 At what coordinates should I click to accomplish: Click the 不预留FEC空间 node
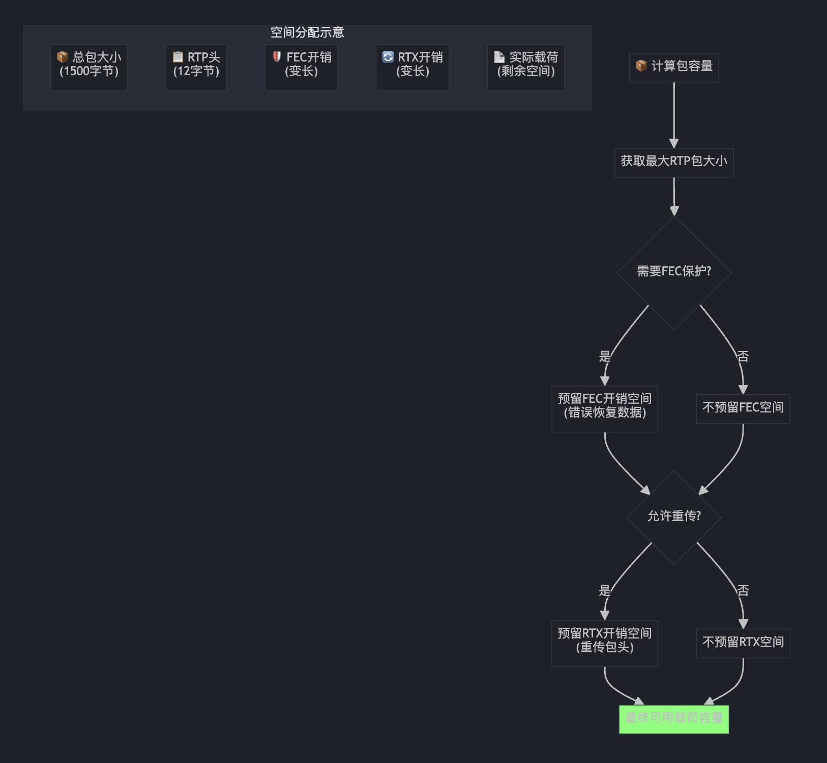tap(743, 408)
